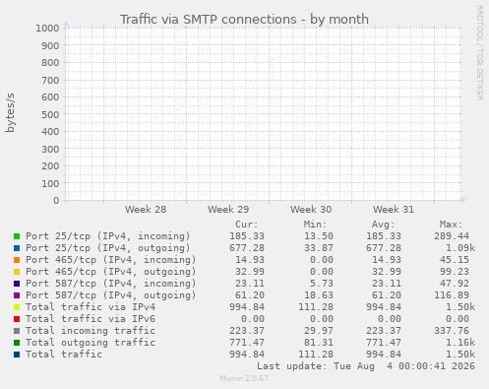The width and height of the screenshot is (489, 389).
Task: Click the Min value '18.63'
Action: [x=319, y=295]
